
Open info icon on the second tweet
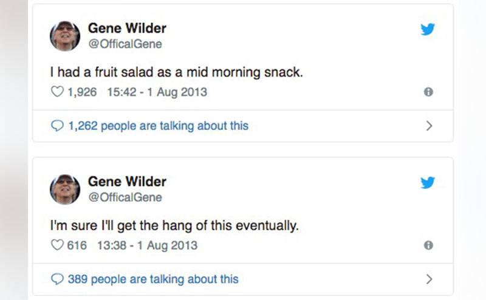(x=428, y=245)
